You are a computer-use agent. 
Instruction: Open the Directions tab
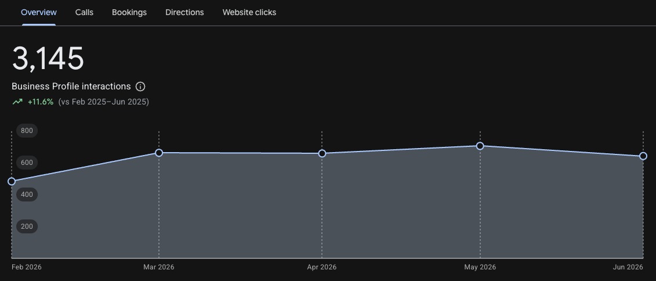[x=184, y=13]
